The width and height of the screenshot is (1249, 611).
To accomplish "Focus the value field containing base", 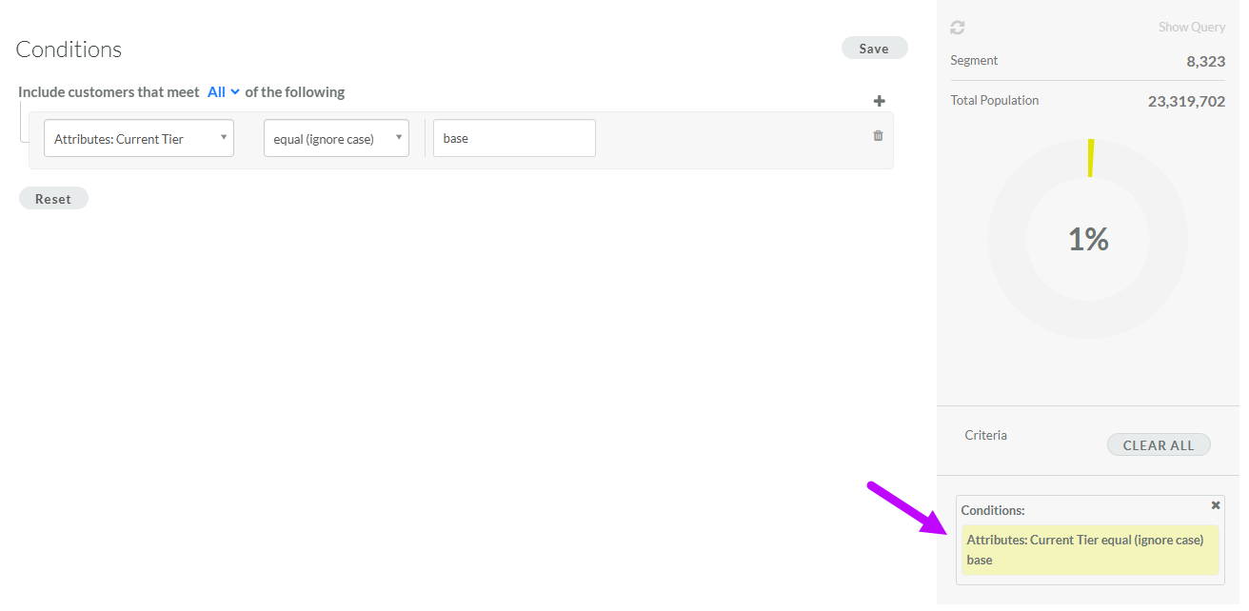I will (514, 139).
